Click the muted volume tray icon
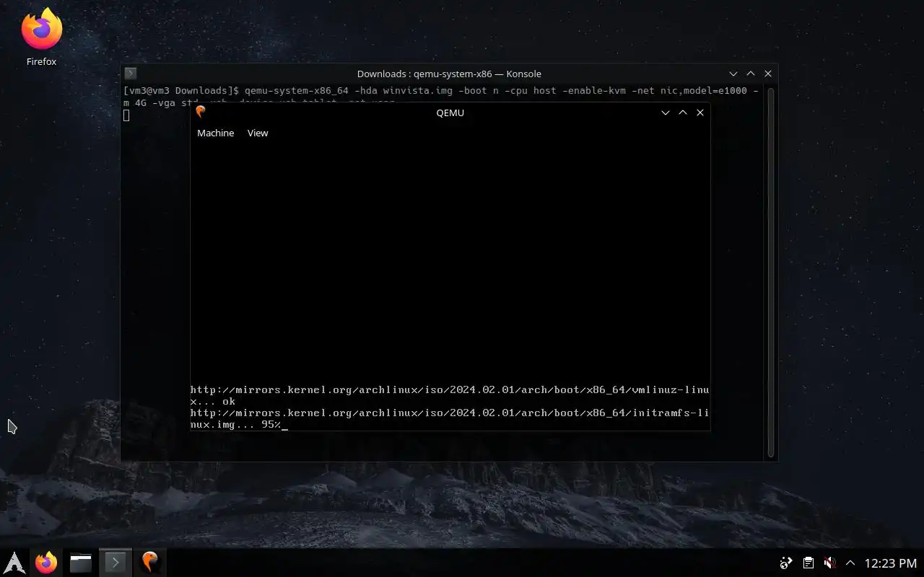The image size is (924, 577). click(x=830, y=563)
